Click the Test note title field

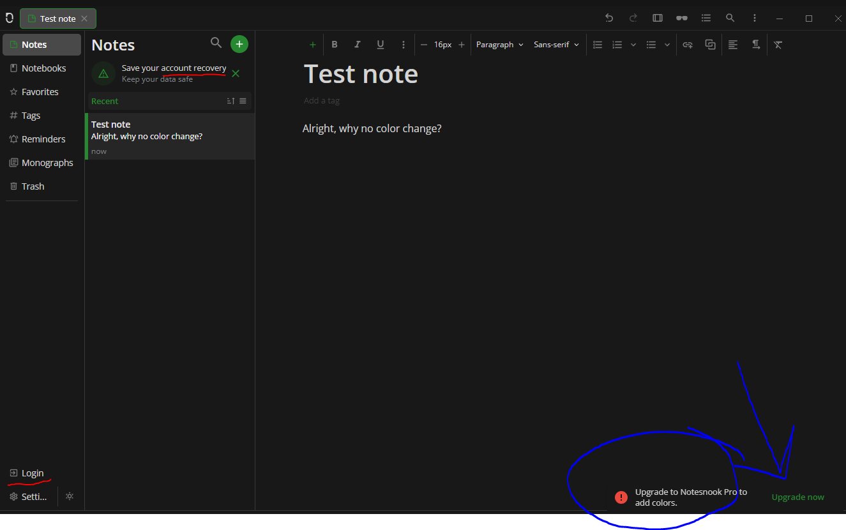[361, 74]
